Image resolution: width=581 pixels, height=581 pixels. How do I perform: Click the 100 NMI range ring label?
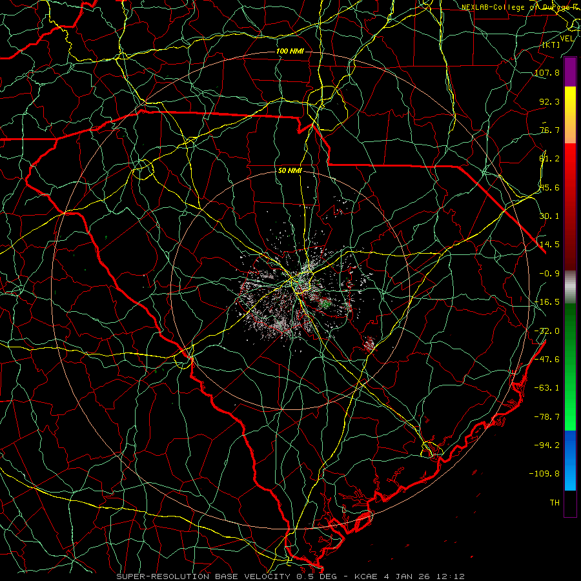coord(290,51)
